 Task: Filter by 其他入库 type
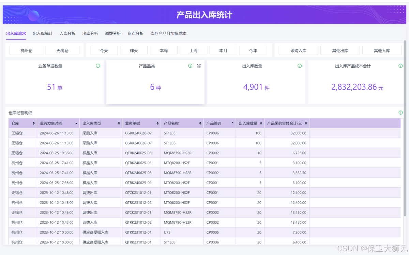(382, 51)
